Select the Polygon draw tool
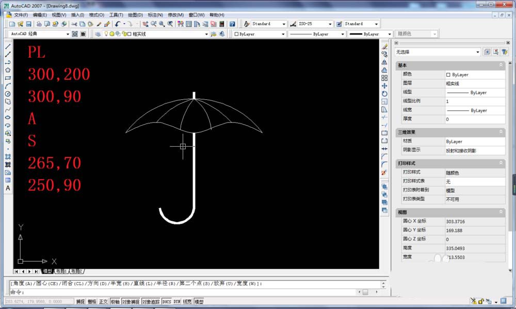Viewport: 516px width, 309px height. [8, 70]
